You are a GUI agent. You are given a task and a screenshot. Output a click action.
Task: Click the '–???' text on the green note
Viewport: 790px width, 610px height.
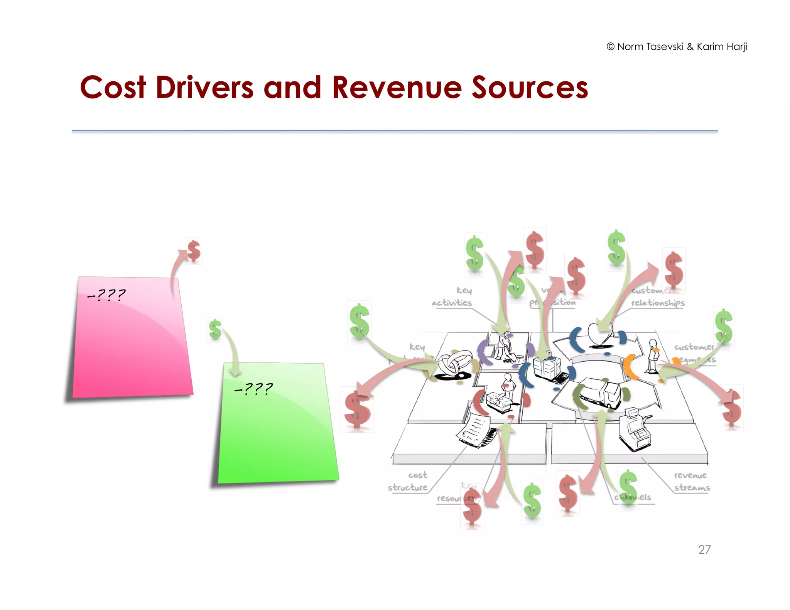[253, 389]
